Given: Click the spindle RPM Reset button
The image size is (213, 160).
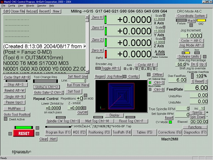Looking at the screenshot, I should [x=169, y=118].
